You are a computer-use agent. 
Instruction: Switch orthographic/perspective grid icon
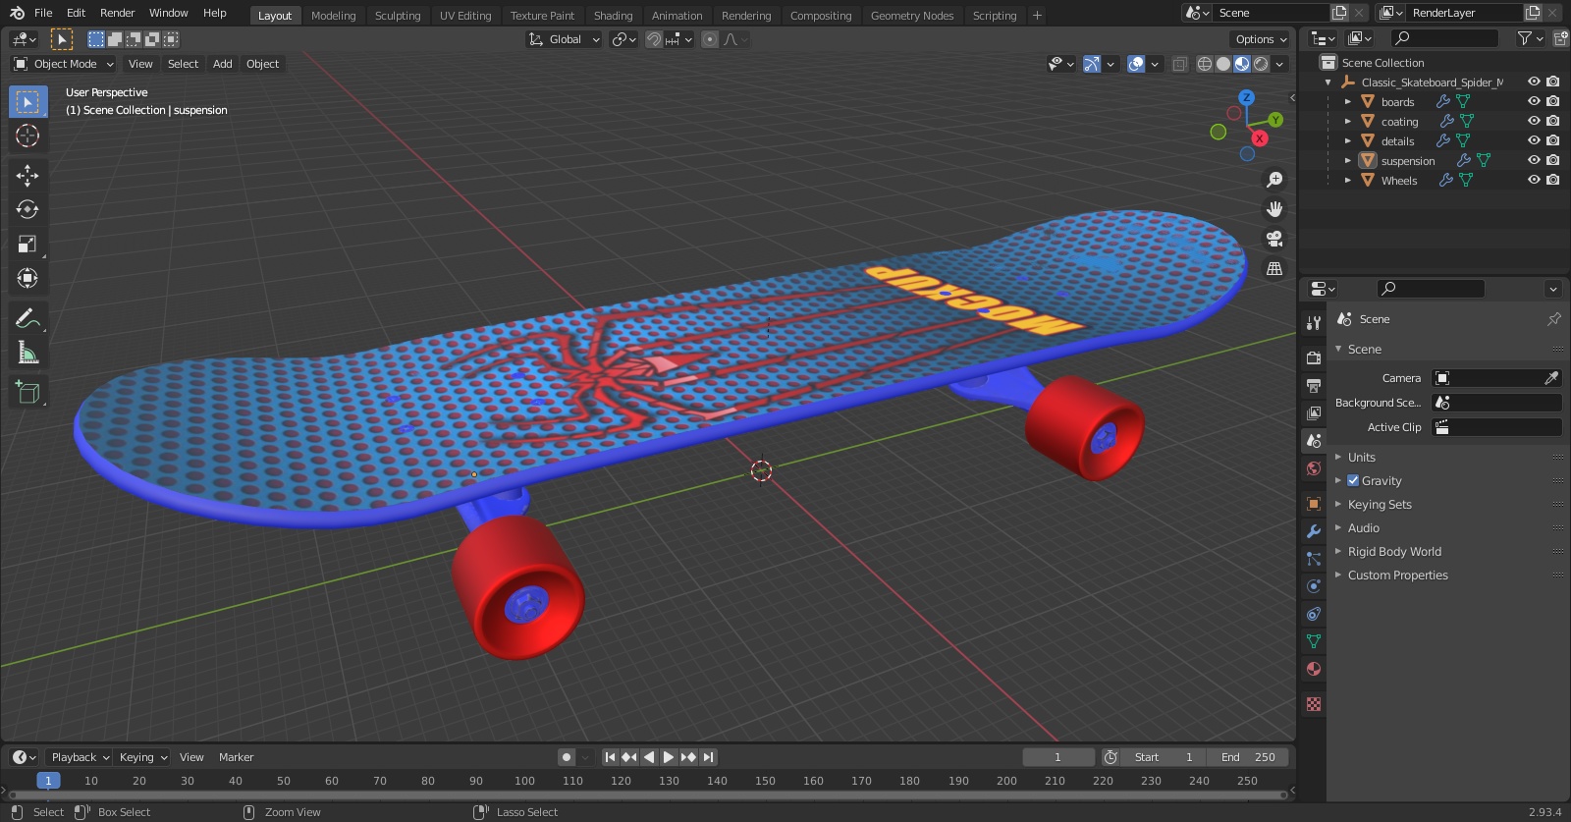click(x=1274, y=268)
